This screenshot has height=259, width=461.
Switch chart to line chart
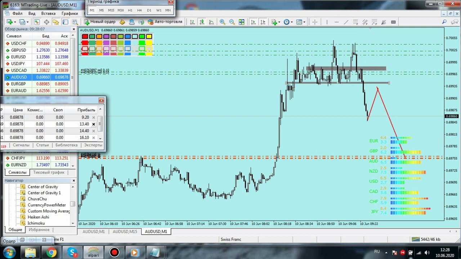coord(211,22)
